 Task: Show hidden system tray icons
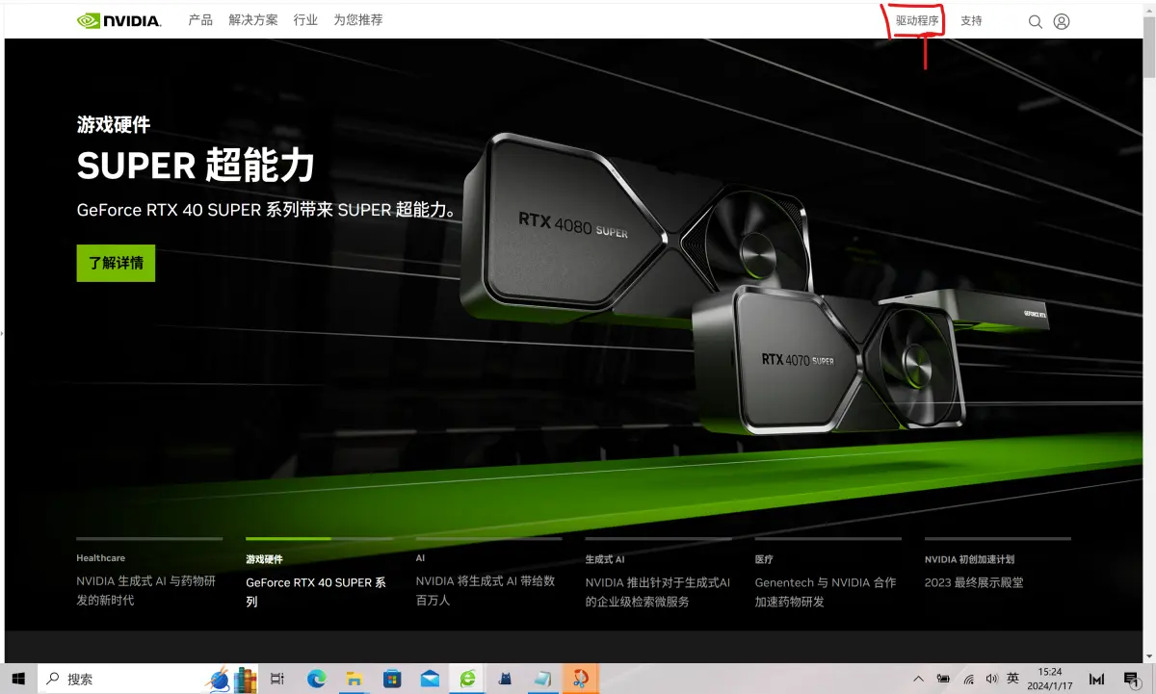[918, 679]
